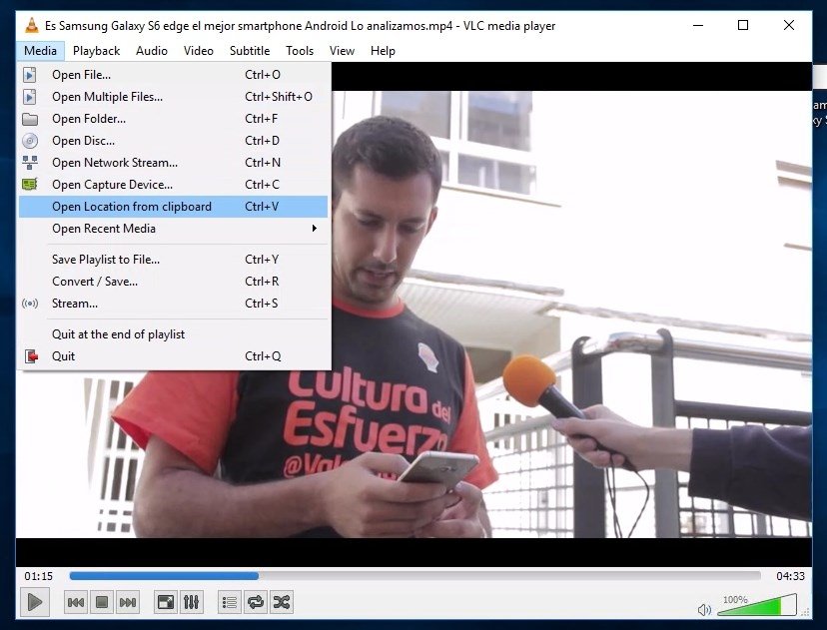Seek within the playback progress bar
The height and width of the screenshot is (630, 827).
point(414,576)
